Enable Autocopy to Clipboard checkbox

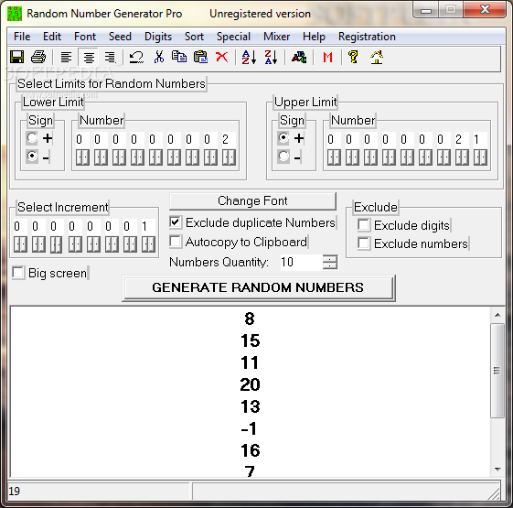coord(176,242)
